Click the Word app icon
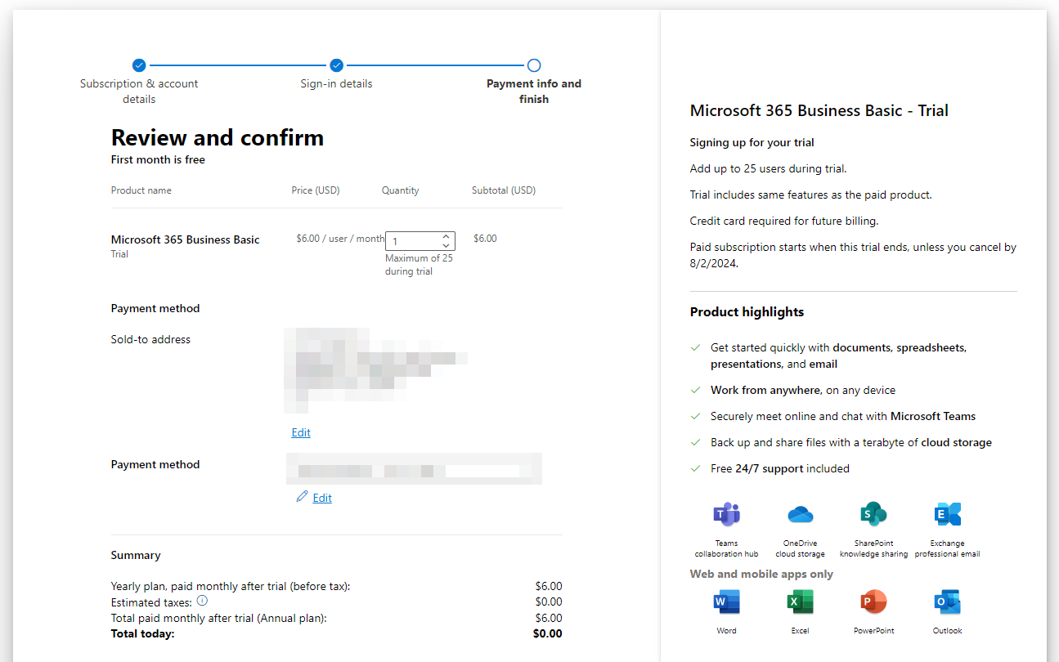Image resolution: width=1059 pixels, height=662 pixels. (726, 602)
